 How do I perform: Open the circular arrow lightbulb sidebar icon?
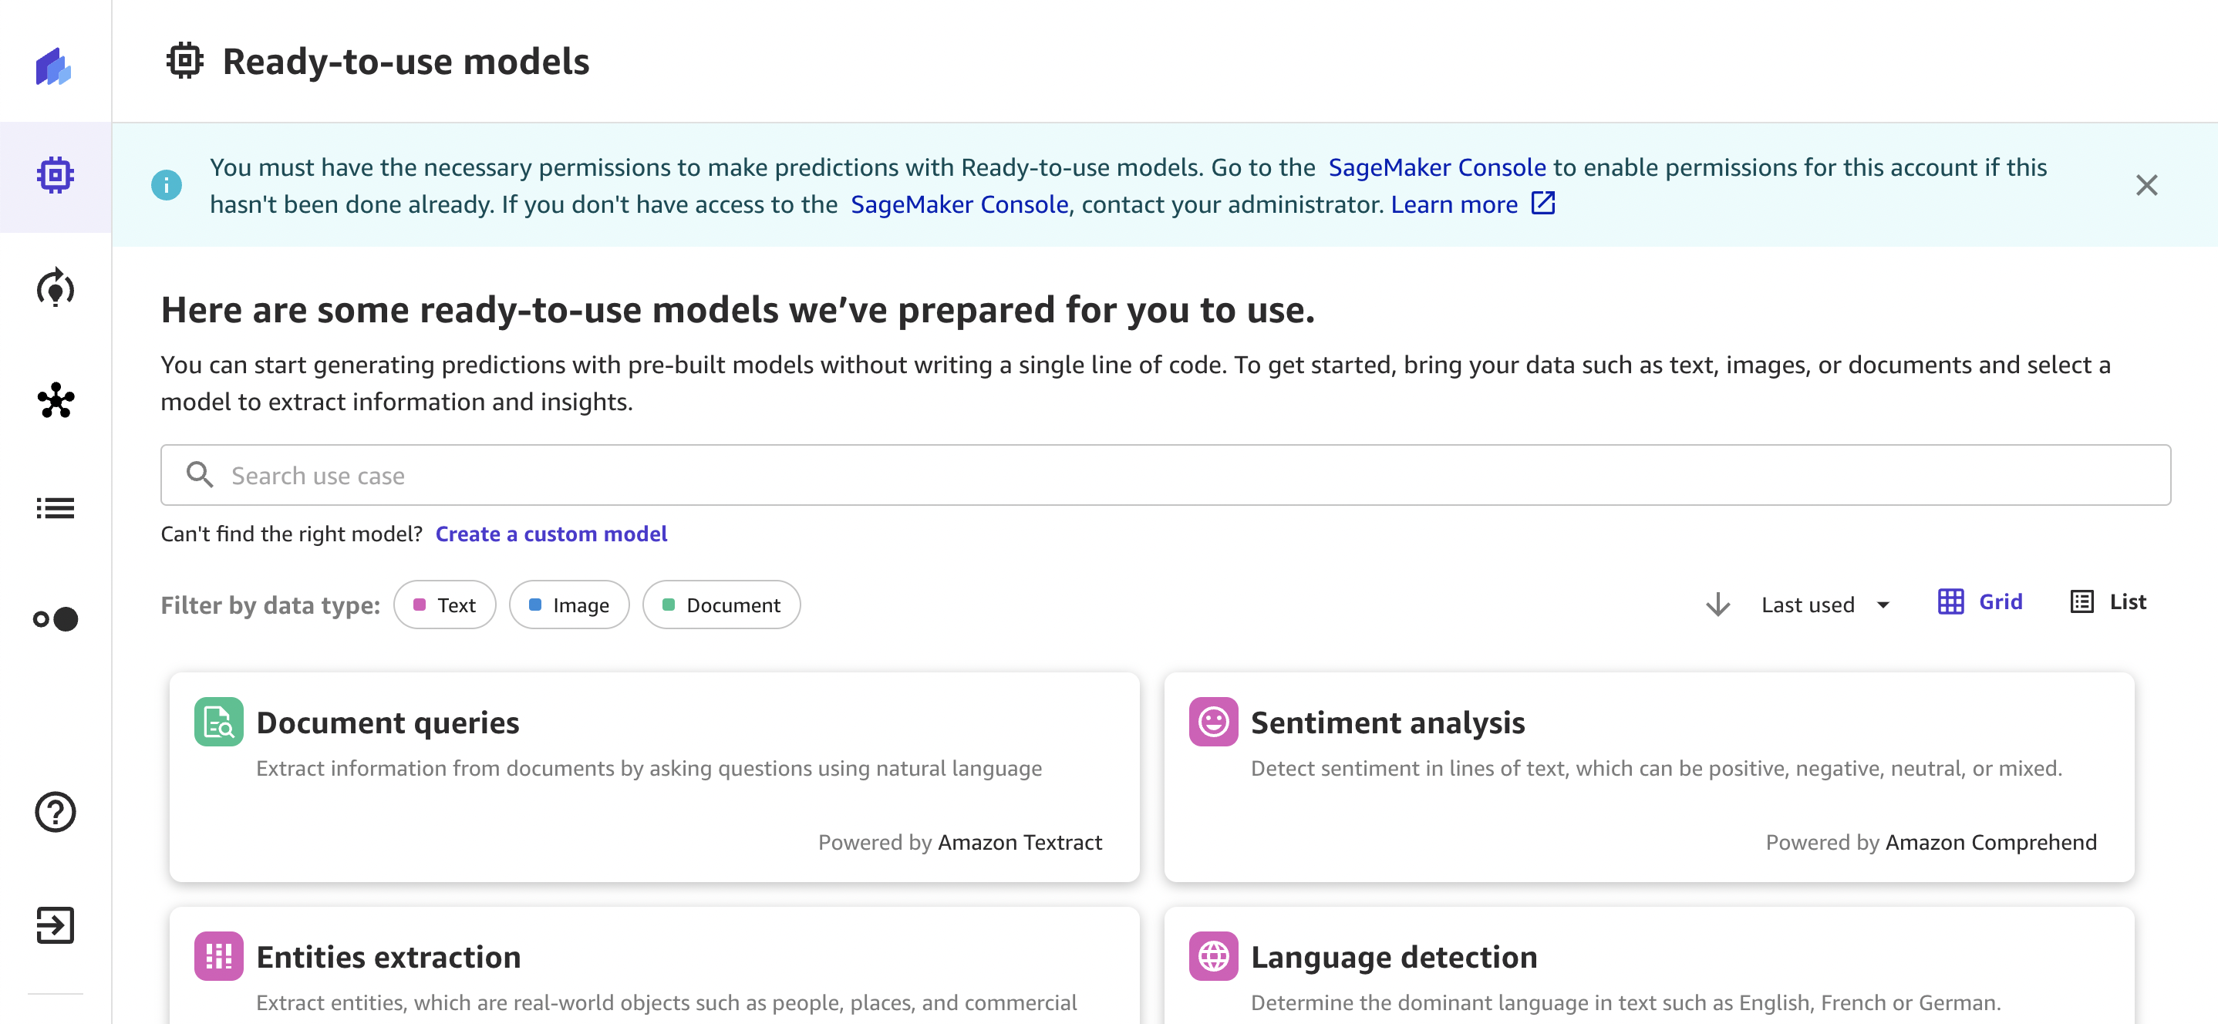pos(55,288)
